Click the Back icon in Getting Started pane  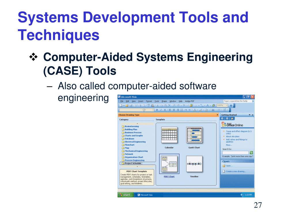point(222,119)
